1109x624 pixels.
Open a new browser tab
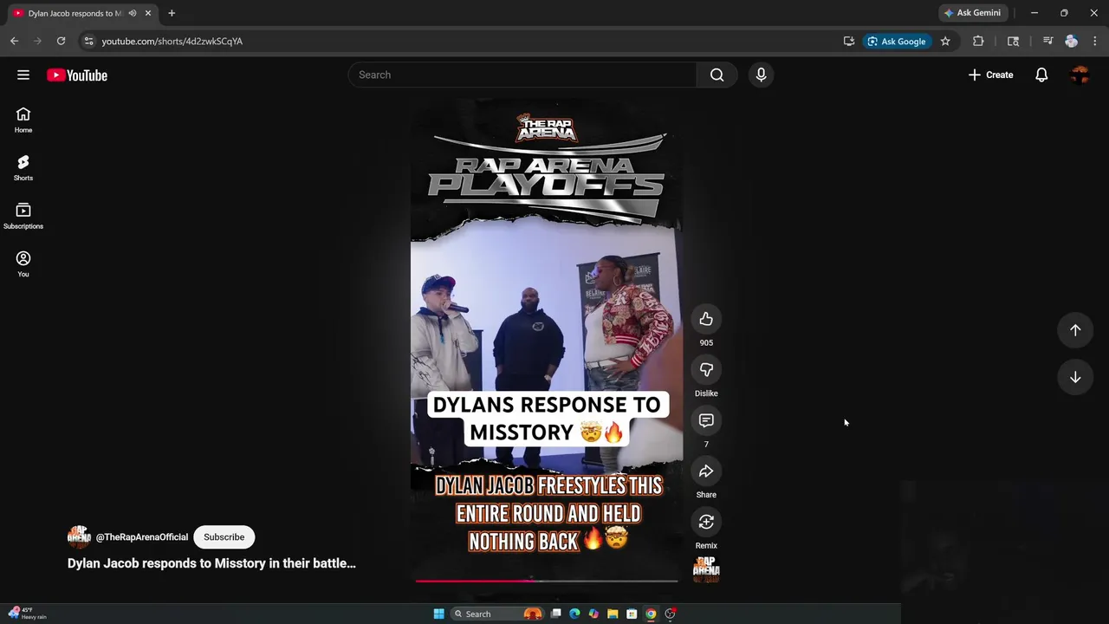click(x=172, y=13)
